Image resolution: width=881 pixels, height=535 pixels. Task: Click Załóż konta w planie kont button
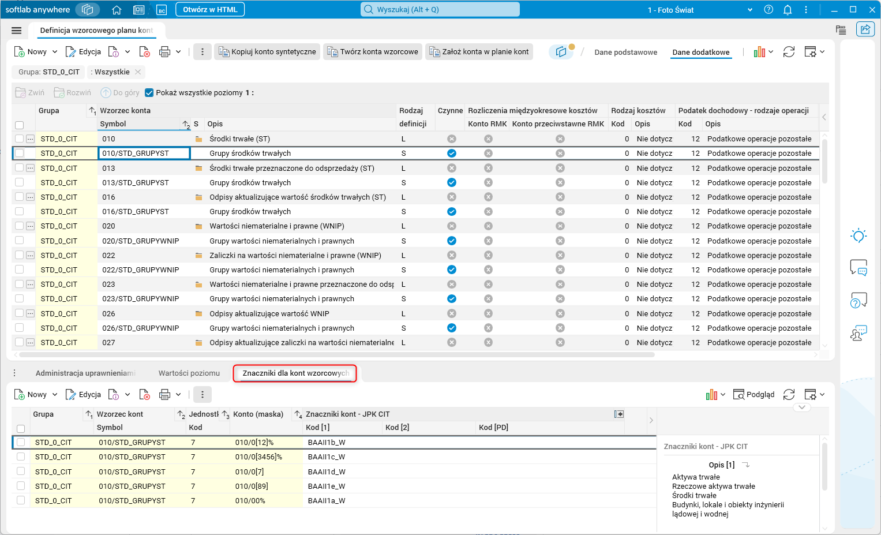point(479,52)
